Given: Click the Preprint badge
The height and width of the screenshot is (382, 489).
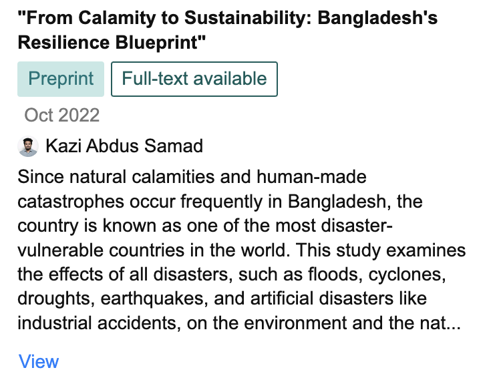Looking at the screenshot, I should [x=61, y=79].
